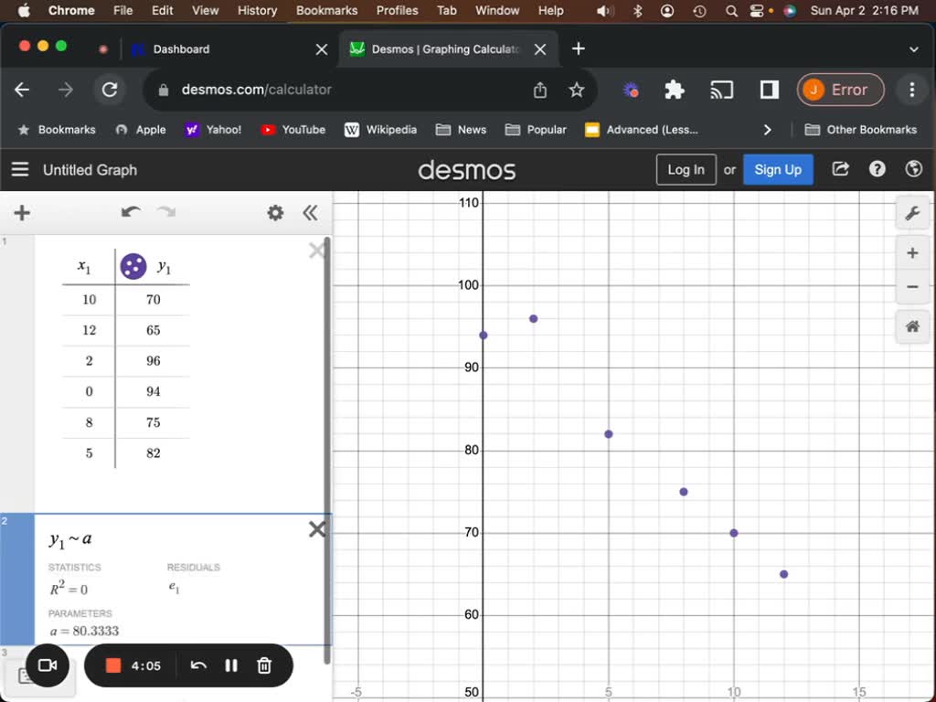
Task: Open the Desmos Help question mark
Action: (x=877, y=169)
